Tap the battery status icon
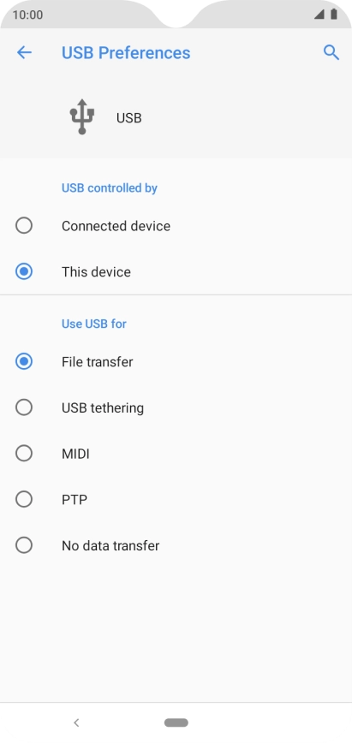Image resolution: width=352 pixels, height=743 pixels. click(334, 15)
